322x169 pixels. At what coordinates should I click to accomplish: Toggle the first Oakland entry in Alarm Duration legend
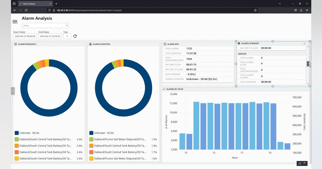[118, 139]
